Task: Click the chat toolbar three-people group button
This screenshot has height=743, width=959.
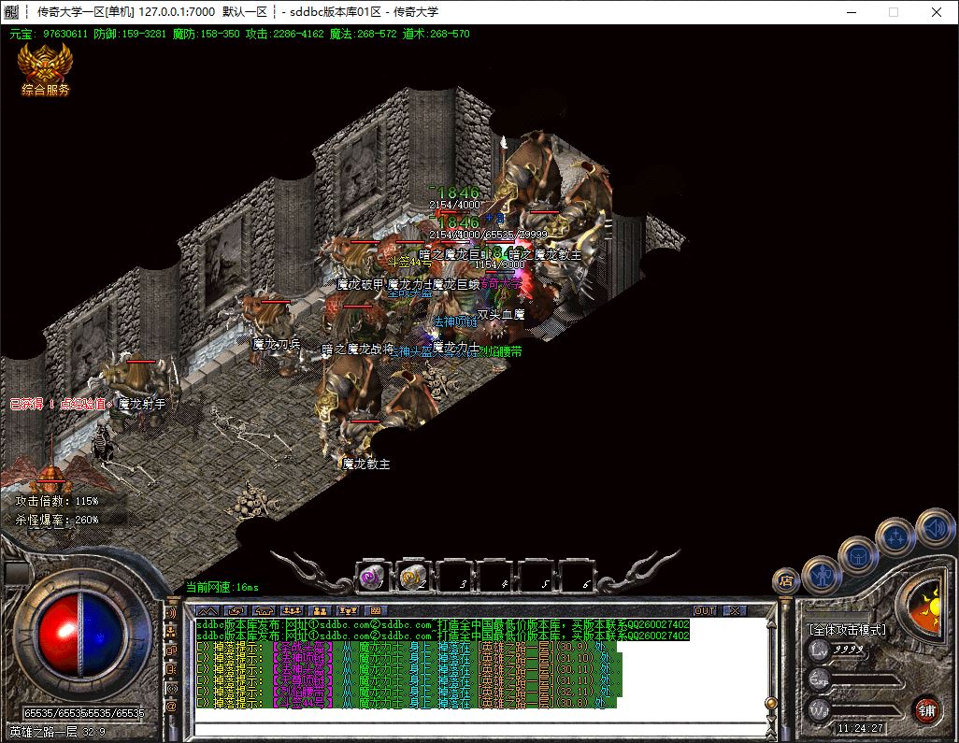Action: (292, 610)
